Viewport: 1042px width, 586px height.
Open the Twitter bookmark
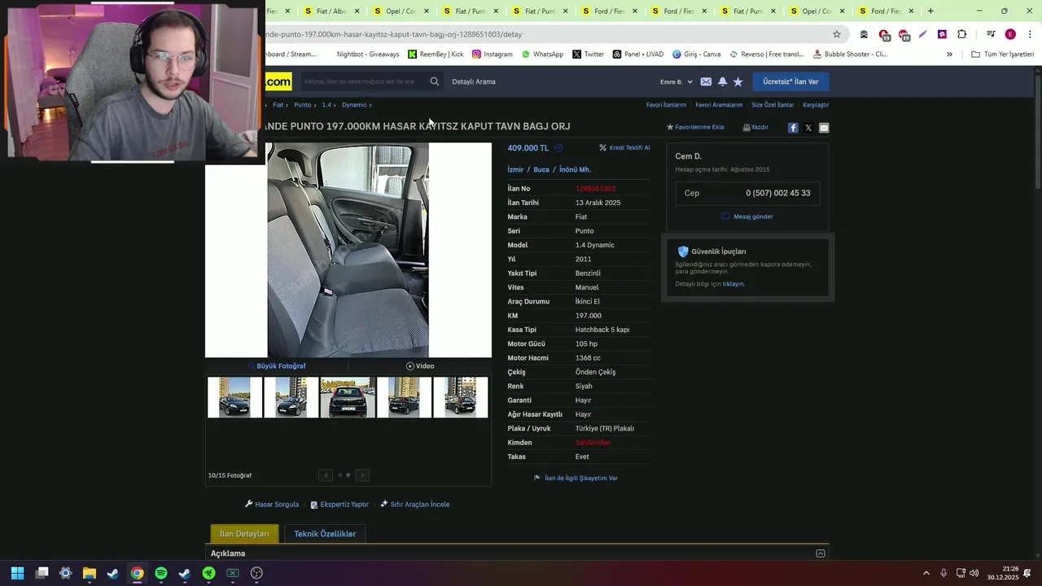click(x=589, y=55)
